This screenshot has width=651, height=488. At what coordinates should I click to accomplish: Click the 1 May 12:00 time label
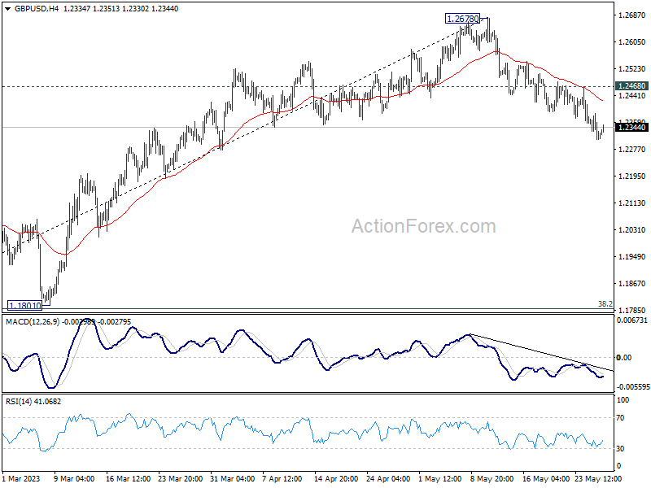(x=439, y=479)
